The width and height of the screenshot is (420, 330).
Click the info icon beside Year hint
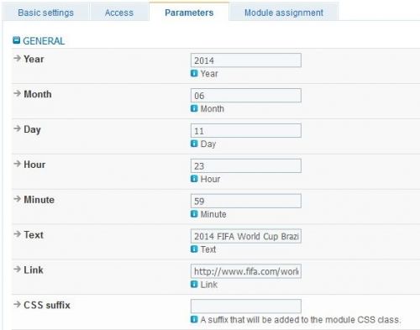(194, 73)
